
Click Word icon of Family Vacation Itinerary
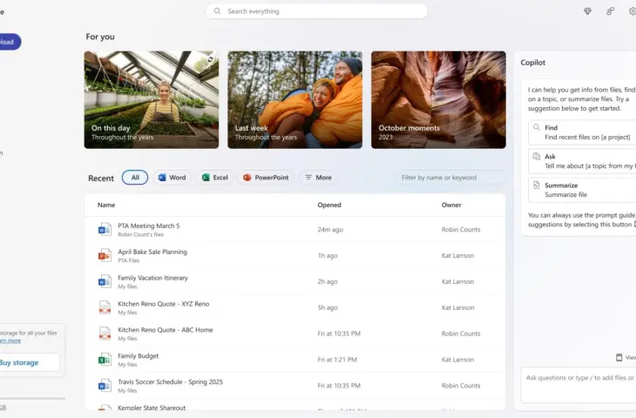tap(105, 282)
